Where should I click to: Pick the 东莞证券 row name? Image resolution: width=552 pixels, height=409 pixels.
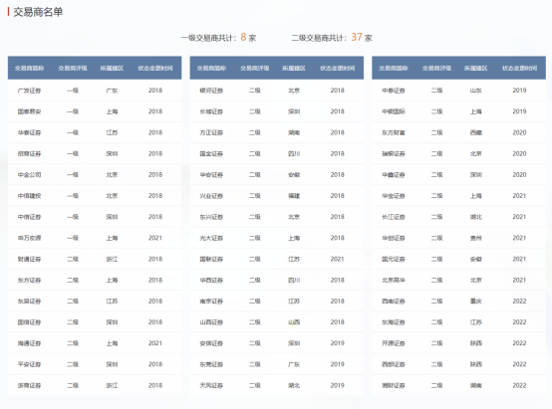(211, 364)
